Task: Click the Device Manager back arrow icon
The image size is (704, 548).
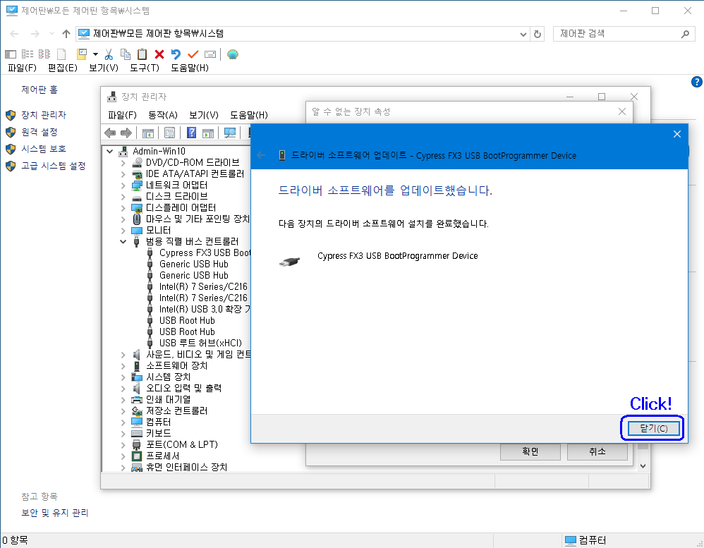Action: [x=110, y=133]
